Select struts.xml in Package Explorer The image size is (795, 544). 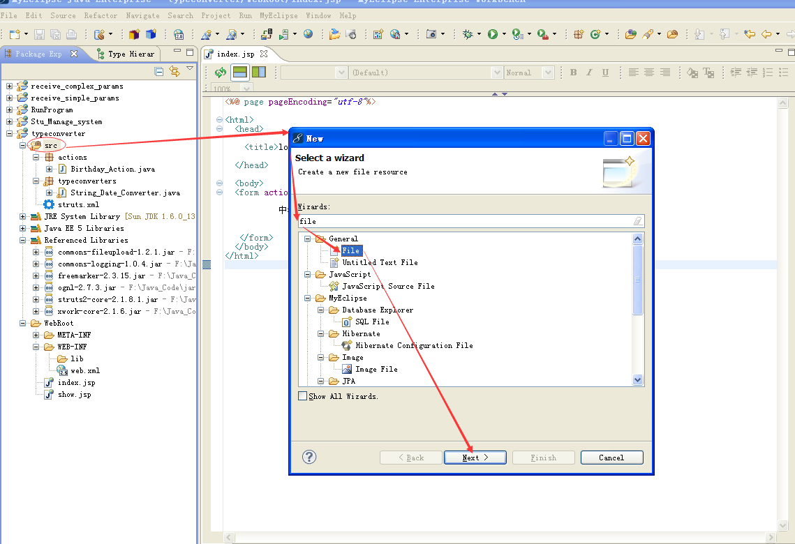coord(78,204)
